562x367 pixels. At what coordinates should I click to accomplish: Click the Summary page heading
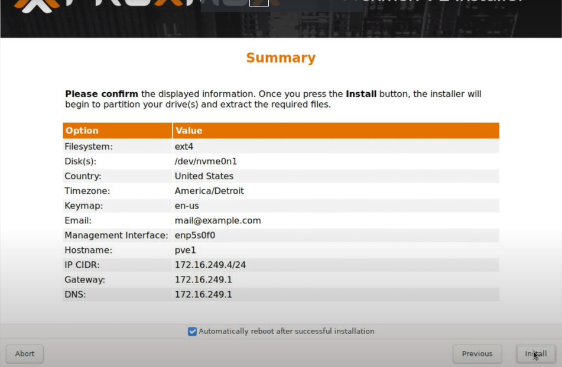[x=281, y=58]
